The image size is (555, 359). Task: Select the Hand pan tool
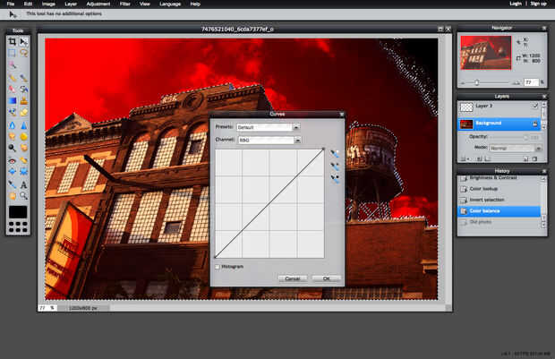pos(12,196)
